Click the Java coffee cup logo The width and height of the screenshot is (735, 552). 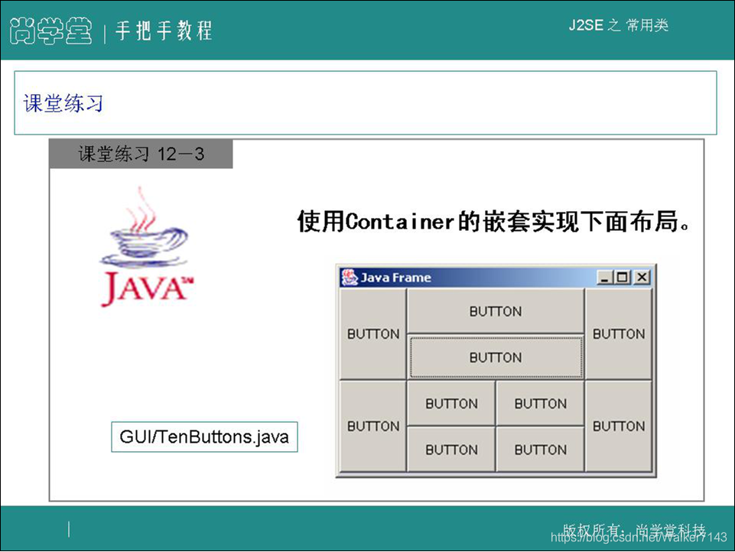pos(146,247)
